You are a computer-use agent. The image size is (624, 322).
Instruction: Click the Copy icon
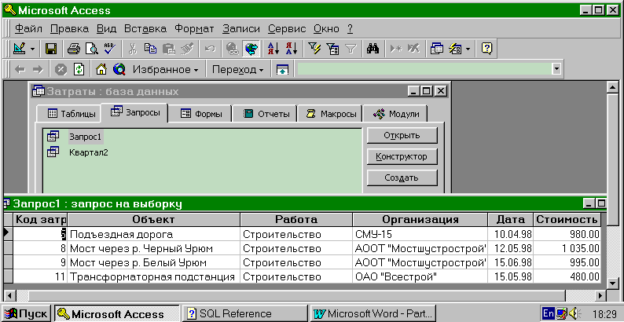pyautogui.click(x=150, y=49)
